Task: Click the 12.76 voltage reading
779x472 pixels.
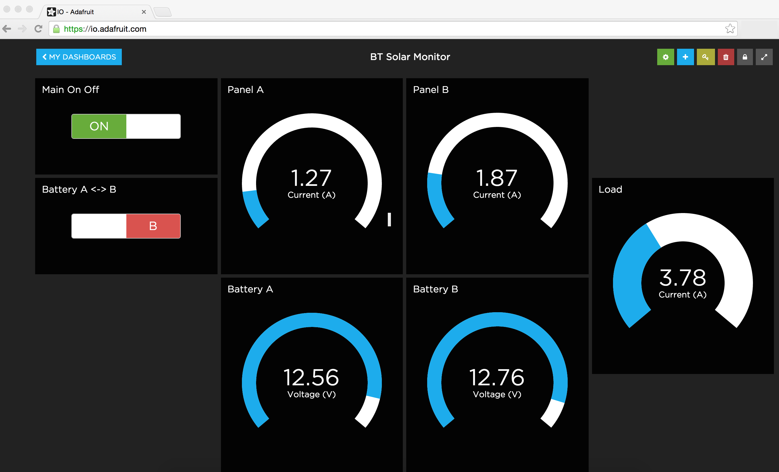Action: (x=497, y=377)
